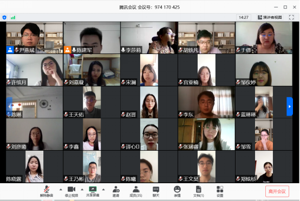Go to next page of participants
Viewport: 300px width, 201px height.
point(290,106)
